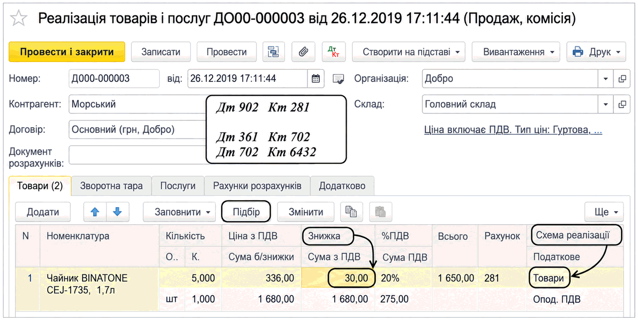The height and width of the screenshot is (321, 638).
Task: Open the Вивантаження dropdown menu
Action: (x=516, y=52)
